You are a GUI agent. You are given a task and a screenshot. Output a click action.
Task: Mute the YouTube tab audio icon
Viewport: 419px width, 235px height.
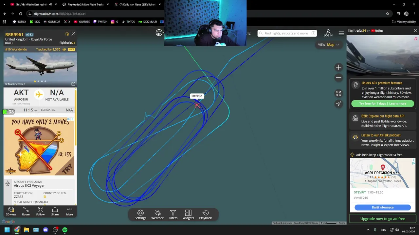(50, 5)
